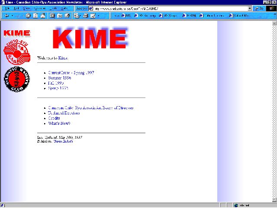Image resolution: width=277 pixels, height=208 pixels.
Task: Open the Mail button dropdown
Action: (x=81, y=16)
